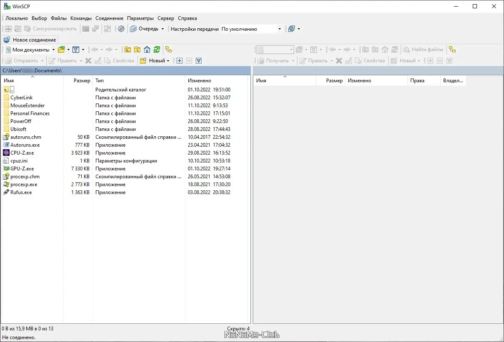Click the left panel Новый button
504x342 pixels.
pos(152,61)
